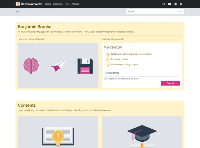Open the FAQ navigation link
The height and width of the screenshot is (148, 200).
67,4
